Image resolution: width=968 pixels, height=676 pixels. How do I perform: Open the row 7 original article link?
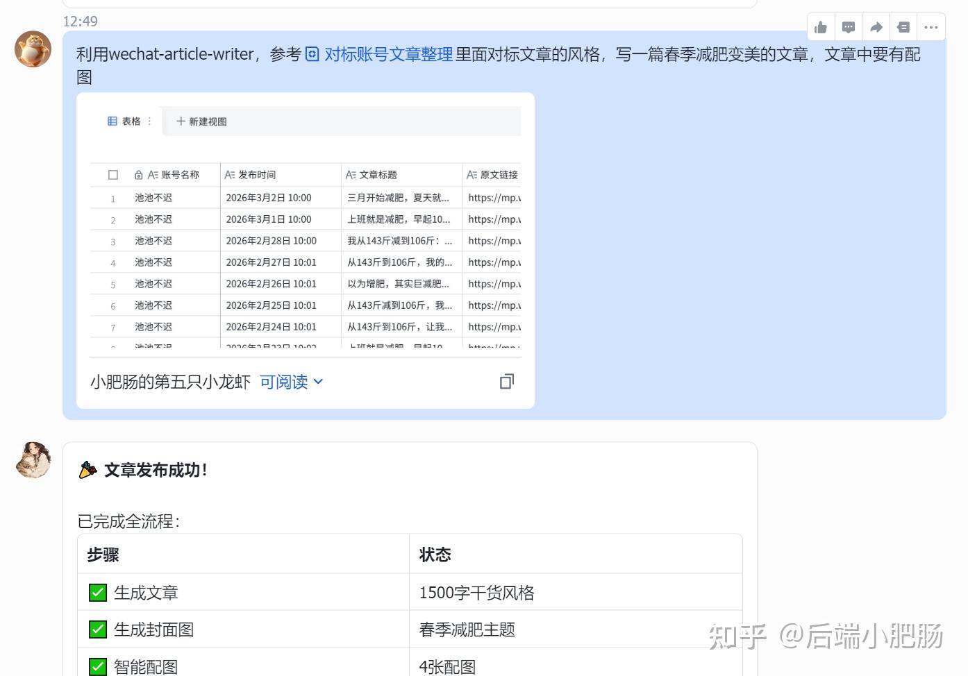pos(494,327)
